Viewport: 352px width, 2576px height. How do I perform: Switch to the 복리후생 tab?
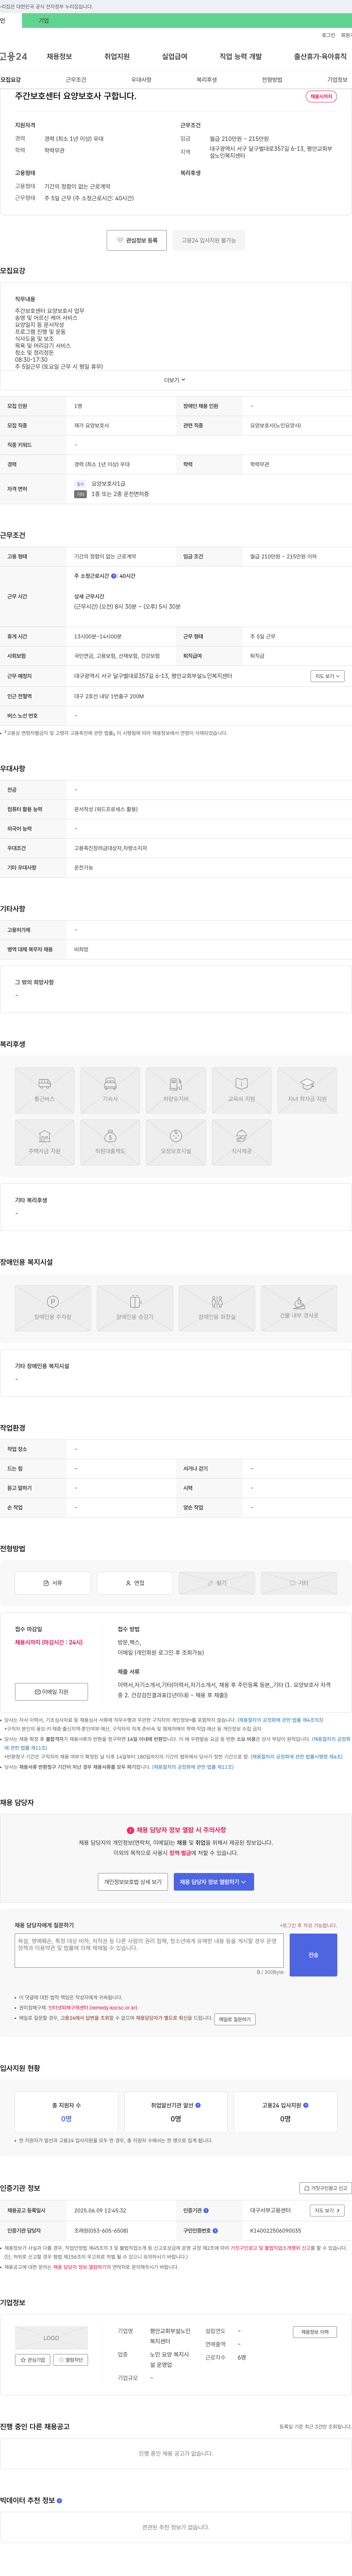coord(207,80)
